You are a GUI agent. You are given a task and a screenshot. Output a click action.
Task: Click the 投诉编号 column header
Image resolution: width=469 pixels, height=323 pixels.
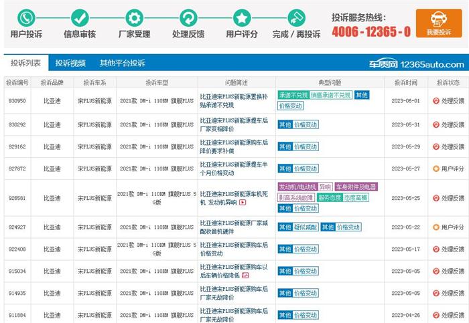(x=17, y=83)
